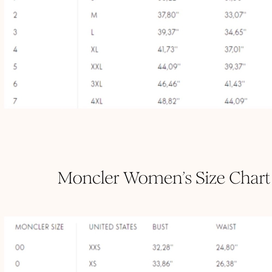Screen dimensions: 272x272
Task: Select the XXS size cell
Action: coord(95,247)
